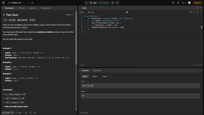
Task: Click the Solved status indicator
Action: coord(69,15)
